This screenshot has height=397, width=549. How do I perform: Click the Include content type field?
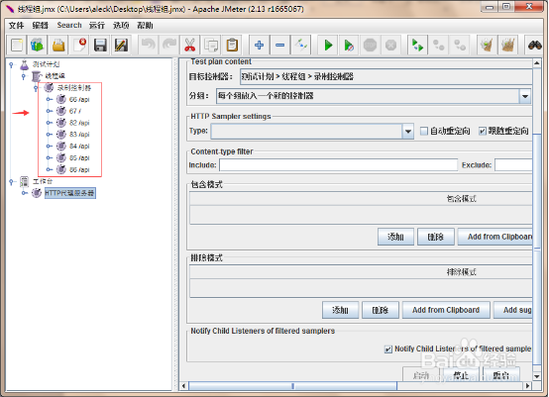tap(338, 165)
